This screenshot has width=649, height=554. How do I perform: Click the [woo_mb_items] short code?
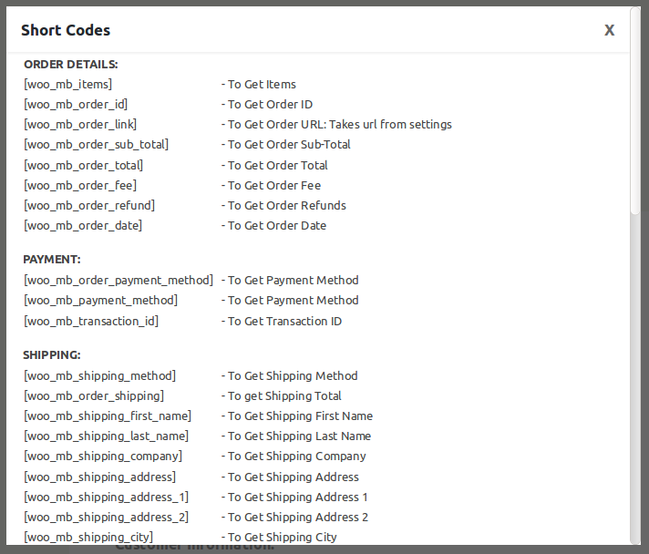pyautogui.click(x=68, y=84)
